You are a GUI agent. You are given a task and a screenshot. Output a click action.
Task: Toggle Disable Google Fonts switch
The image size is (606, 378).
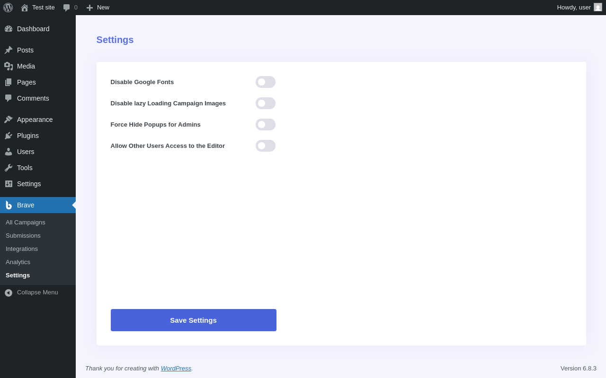265,82
